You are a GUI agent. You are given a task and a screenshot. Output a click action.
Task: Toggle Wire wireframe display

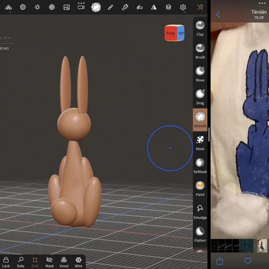79,262
